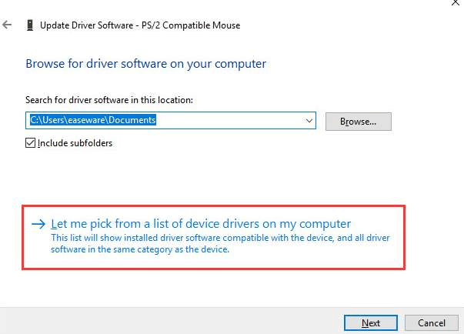464x334 pixels.
Task: Click "easeware" in the folder path
Action: point(91,121)
